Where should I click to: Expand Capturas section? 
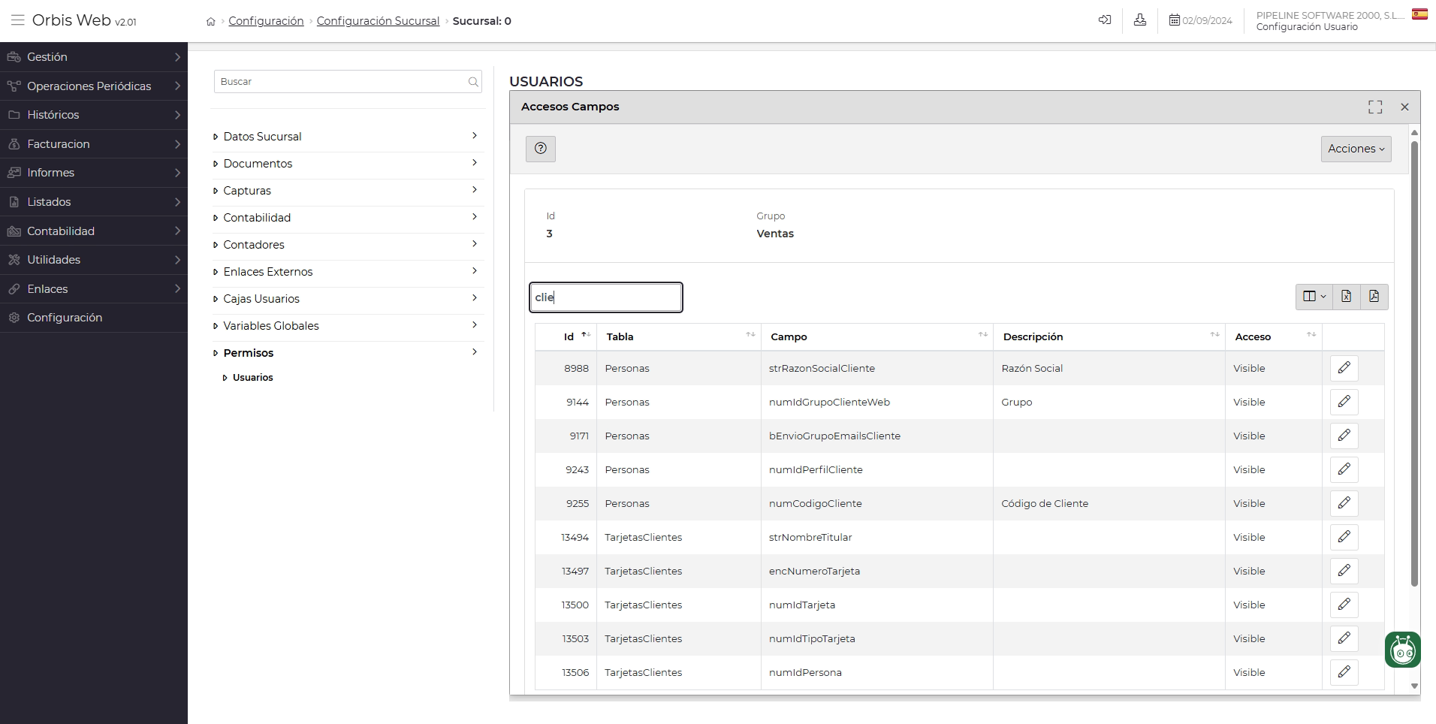click(348, 191)
